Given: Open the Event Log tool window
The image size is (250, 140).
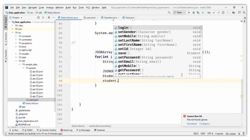Looking at the screenshot, I should (x=66, y=130).
